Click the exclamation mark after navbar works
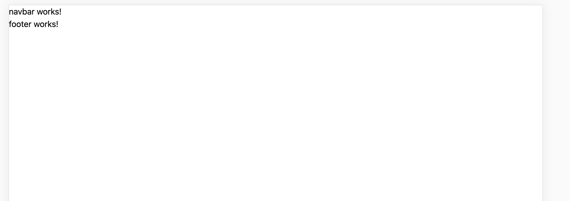Viewport: 570px width, 201px height. (60, 12)
